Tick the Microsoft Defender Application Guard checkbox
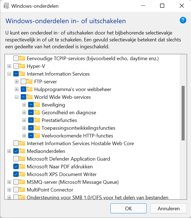This screenshot has height=218, width=191. coord(16,159)
